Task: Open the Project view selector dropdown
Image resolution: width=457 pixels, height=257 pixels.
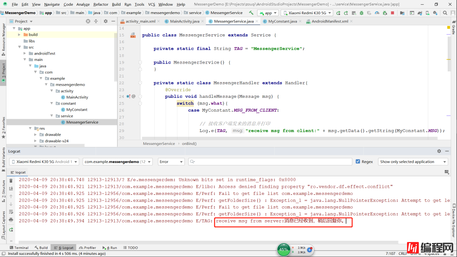Action: pyautogui.click(x=21, y=21)
